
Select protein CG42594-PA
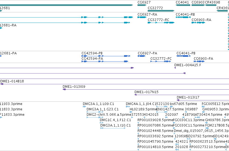click(105, 61)
